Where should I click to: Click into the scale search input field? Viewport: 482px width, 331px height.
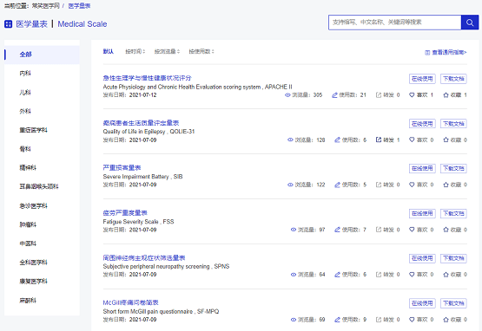394,23
